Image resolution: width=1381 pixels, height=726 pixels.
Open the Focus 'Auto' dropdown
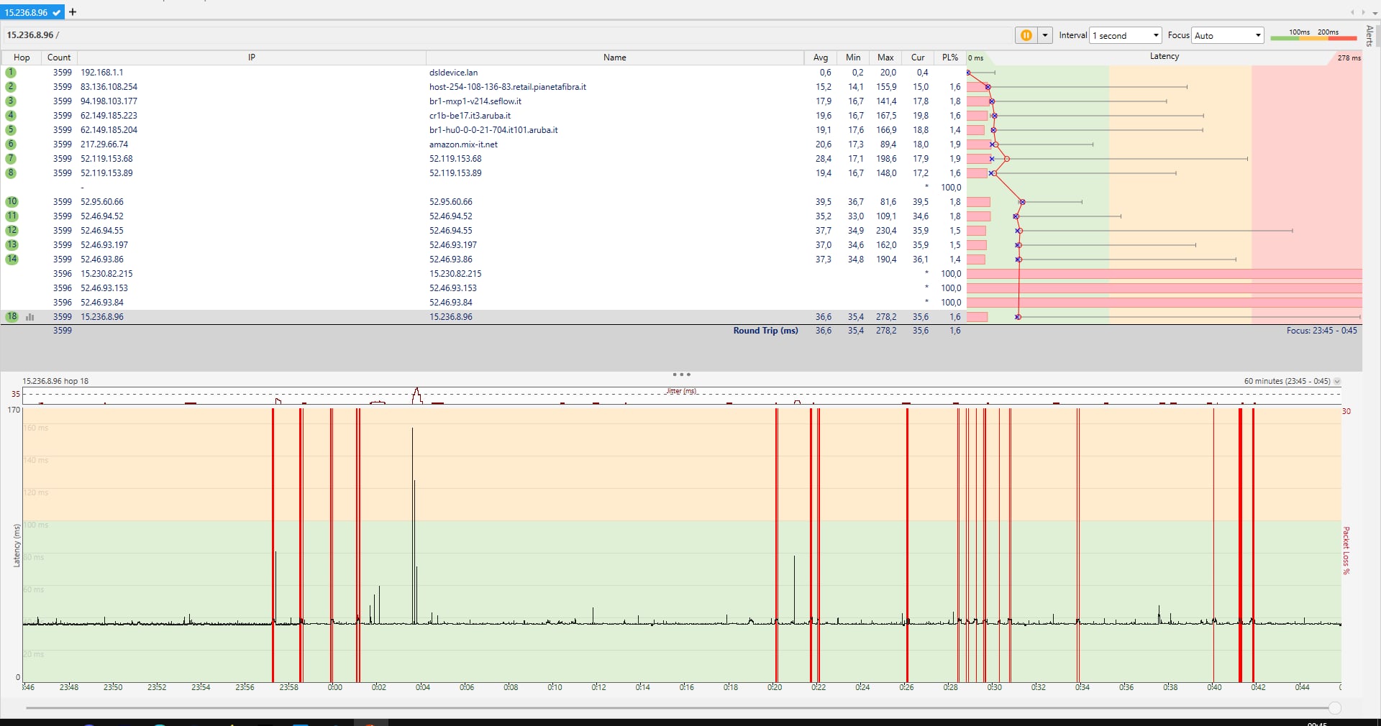pos(1228,35)
